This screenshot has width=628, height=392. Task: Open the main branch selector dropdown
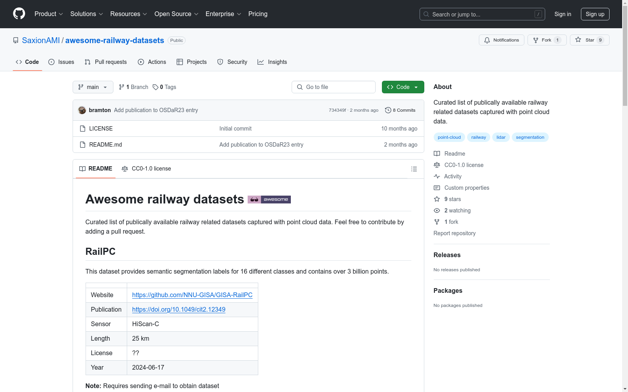[93, 87]
